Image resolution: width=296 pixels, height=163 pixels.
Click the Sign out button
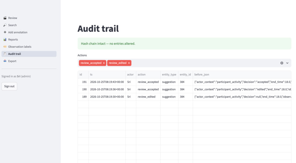click(x=9, y=86)
